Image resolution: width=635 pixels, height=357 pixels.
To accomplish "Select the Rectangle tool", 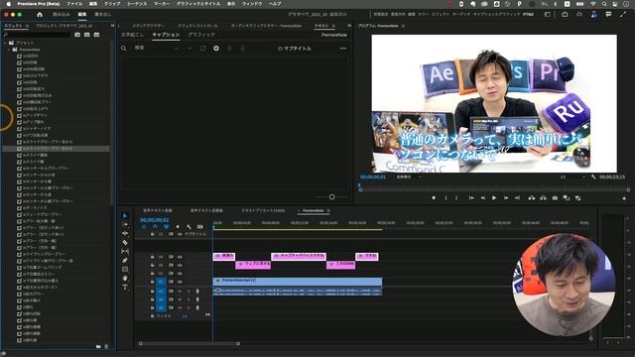I will [x=125, y=269].
